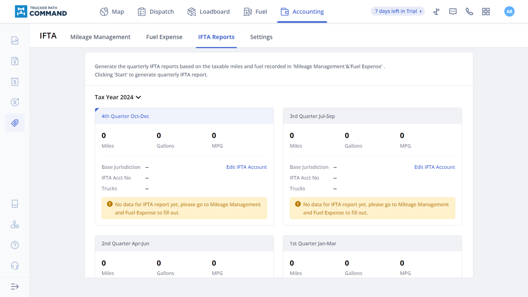
Task: Open the apps grid launcher icon
Action: click(x=486, y=11)
